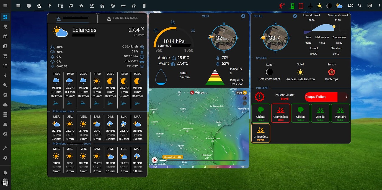Click the network diagram icon in the toolbar

(102, 6)
